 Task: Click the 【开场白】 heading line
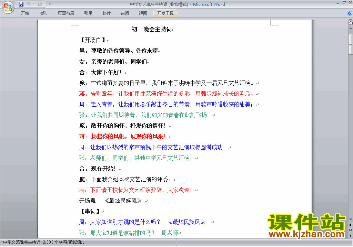tap(93, 40)
